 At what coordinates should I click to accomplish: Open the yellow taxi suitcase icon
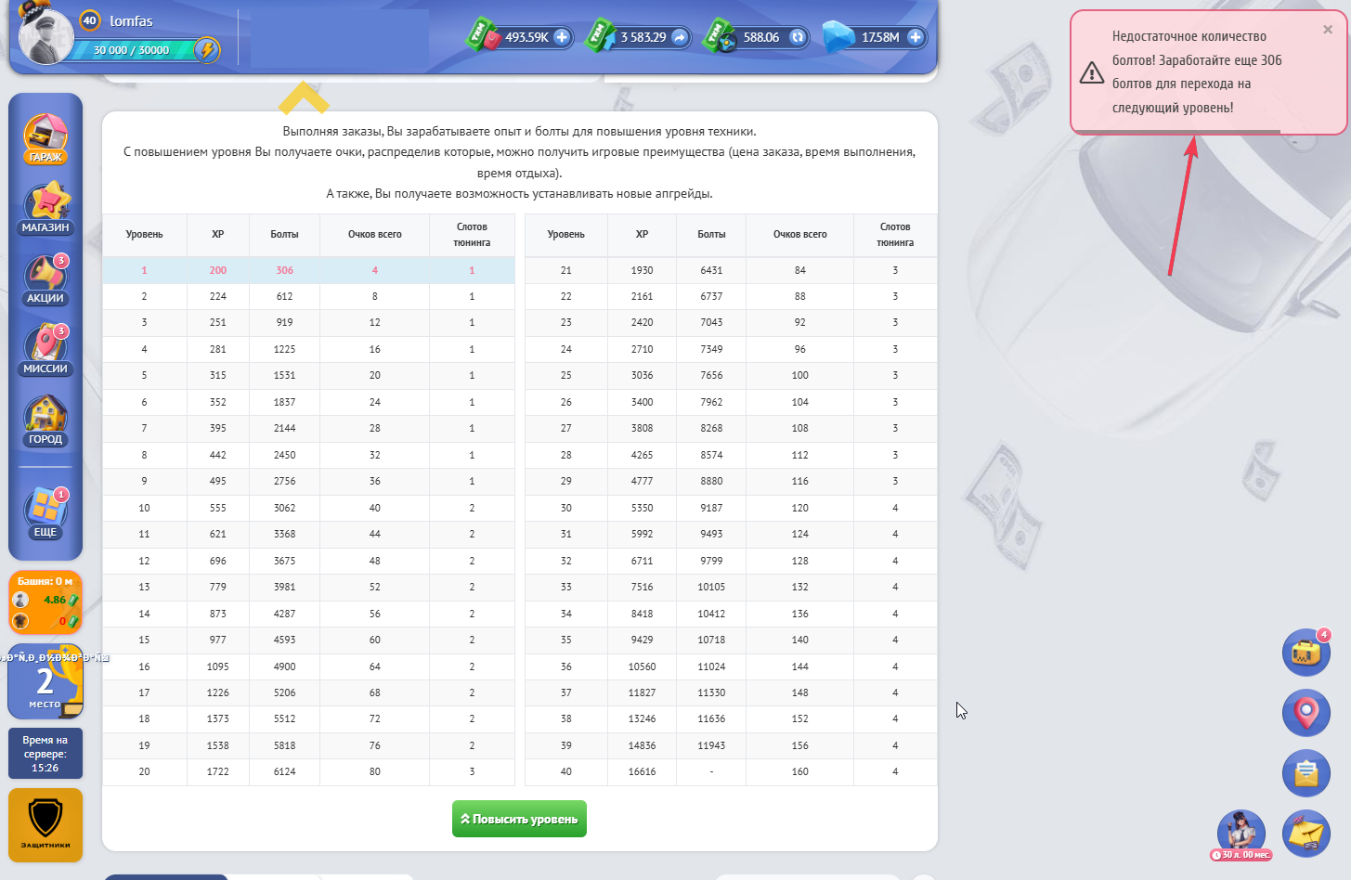pos(1306,653)
